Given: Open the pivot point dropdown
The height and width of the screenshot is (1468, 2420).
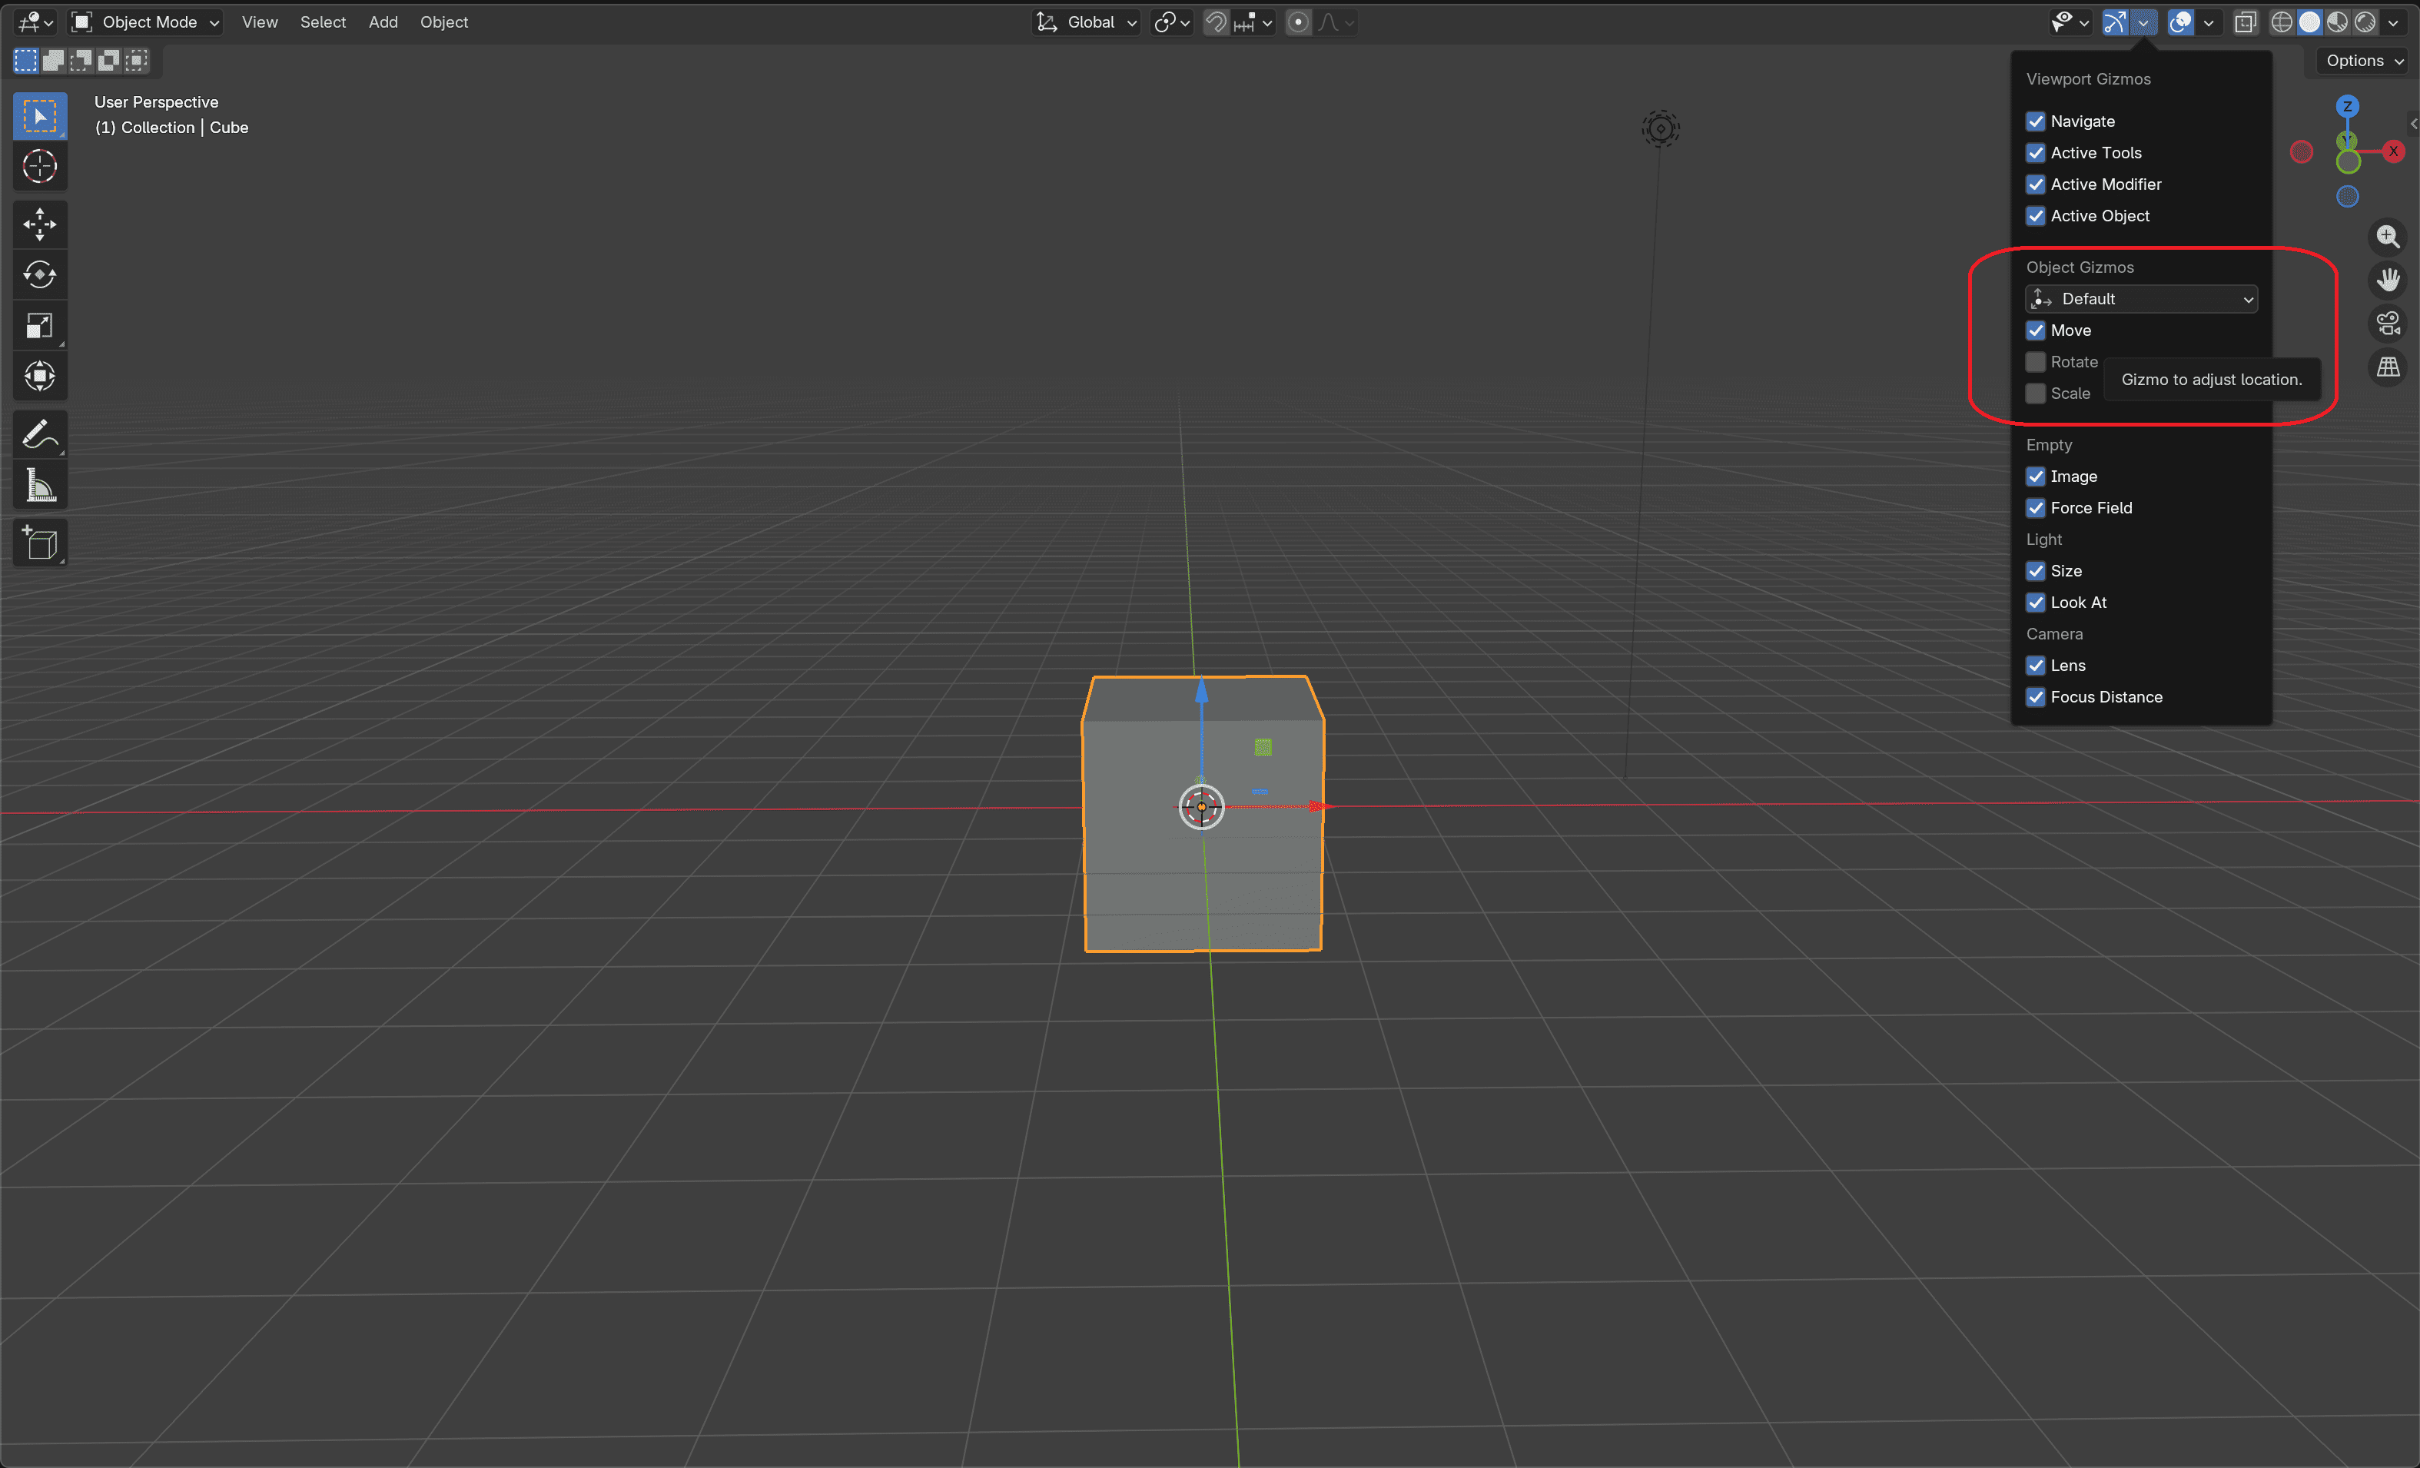Looking at the screenshot, I should (1172, 22).
